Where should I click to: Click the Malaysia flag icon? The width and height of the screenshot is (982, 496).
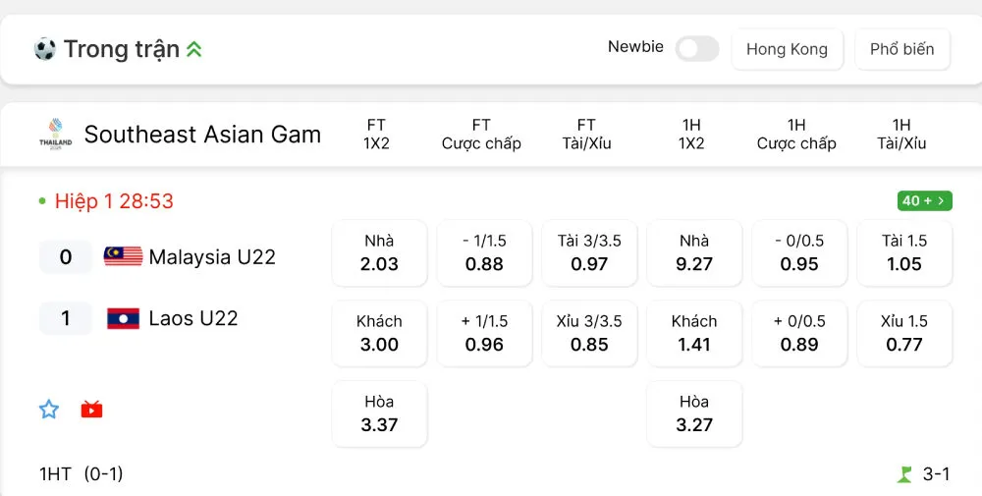pyautogui.click(x=123, y=257)
